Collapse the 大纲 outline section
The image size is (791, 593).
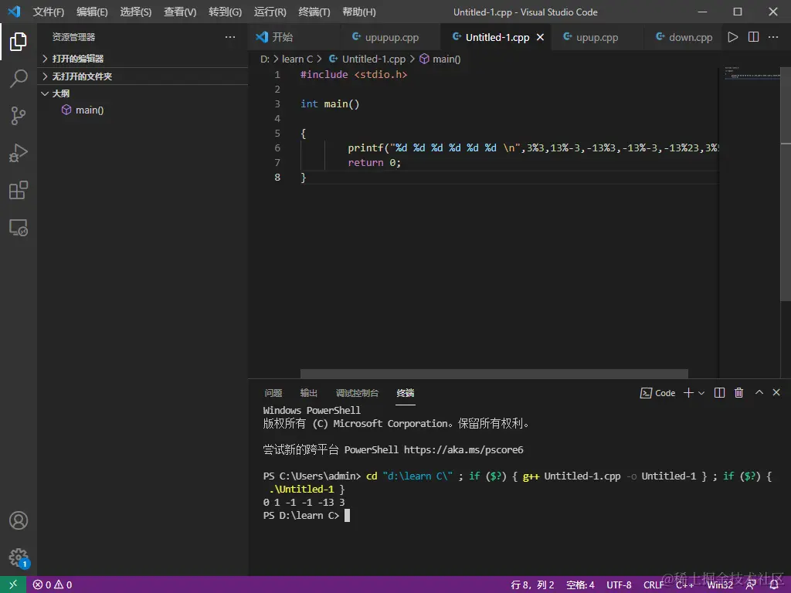pos(60,93)
